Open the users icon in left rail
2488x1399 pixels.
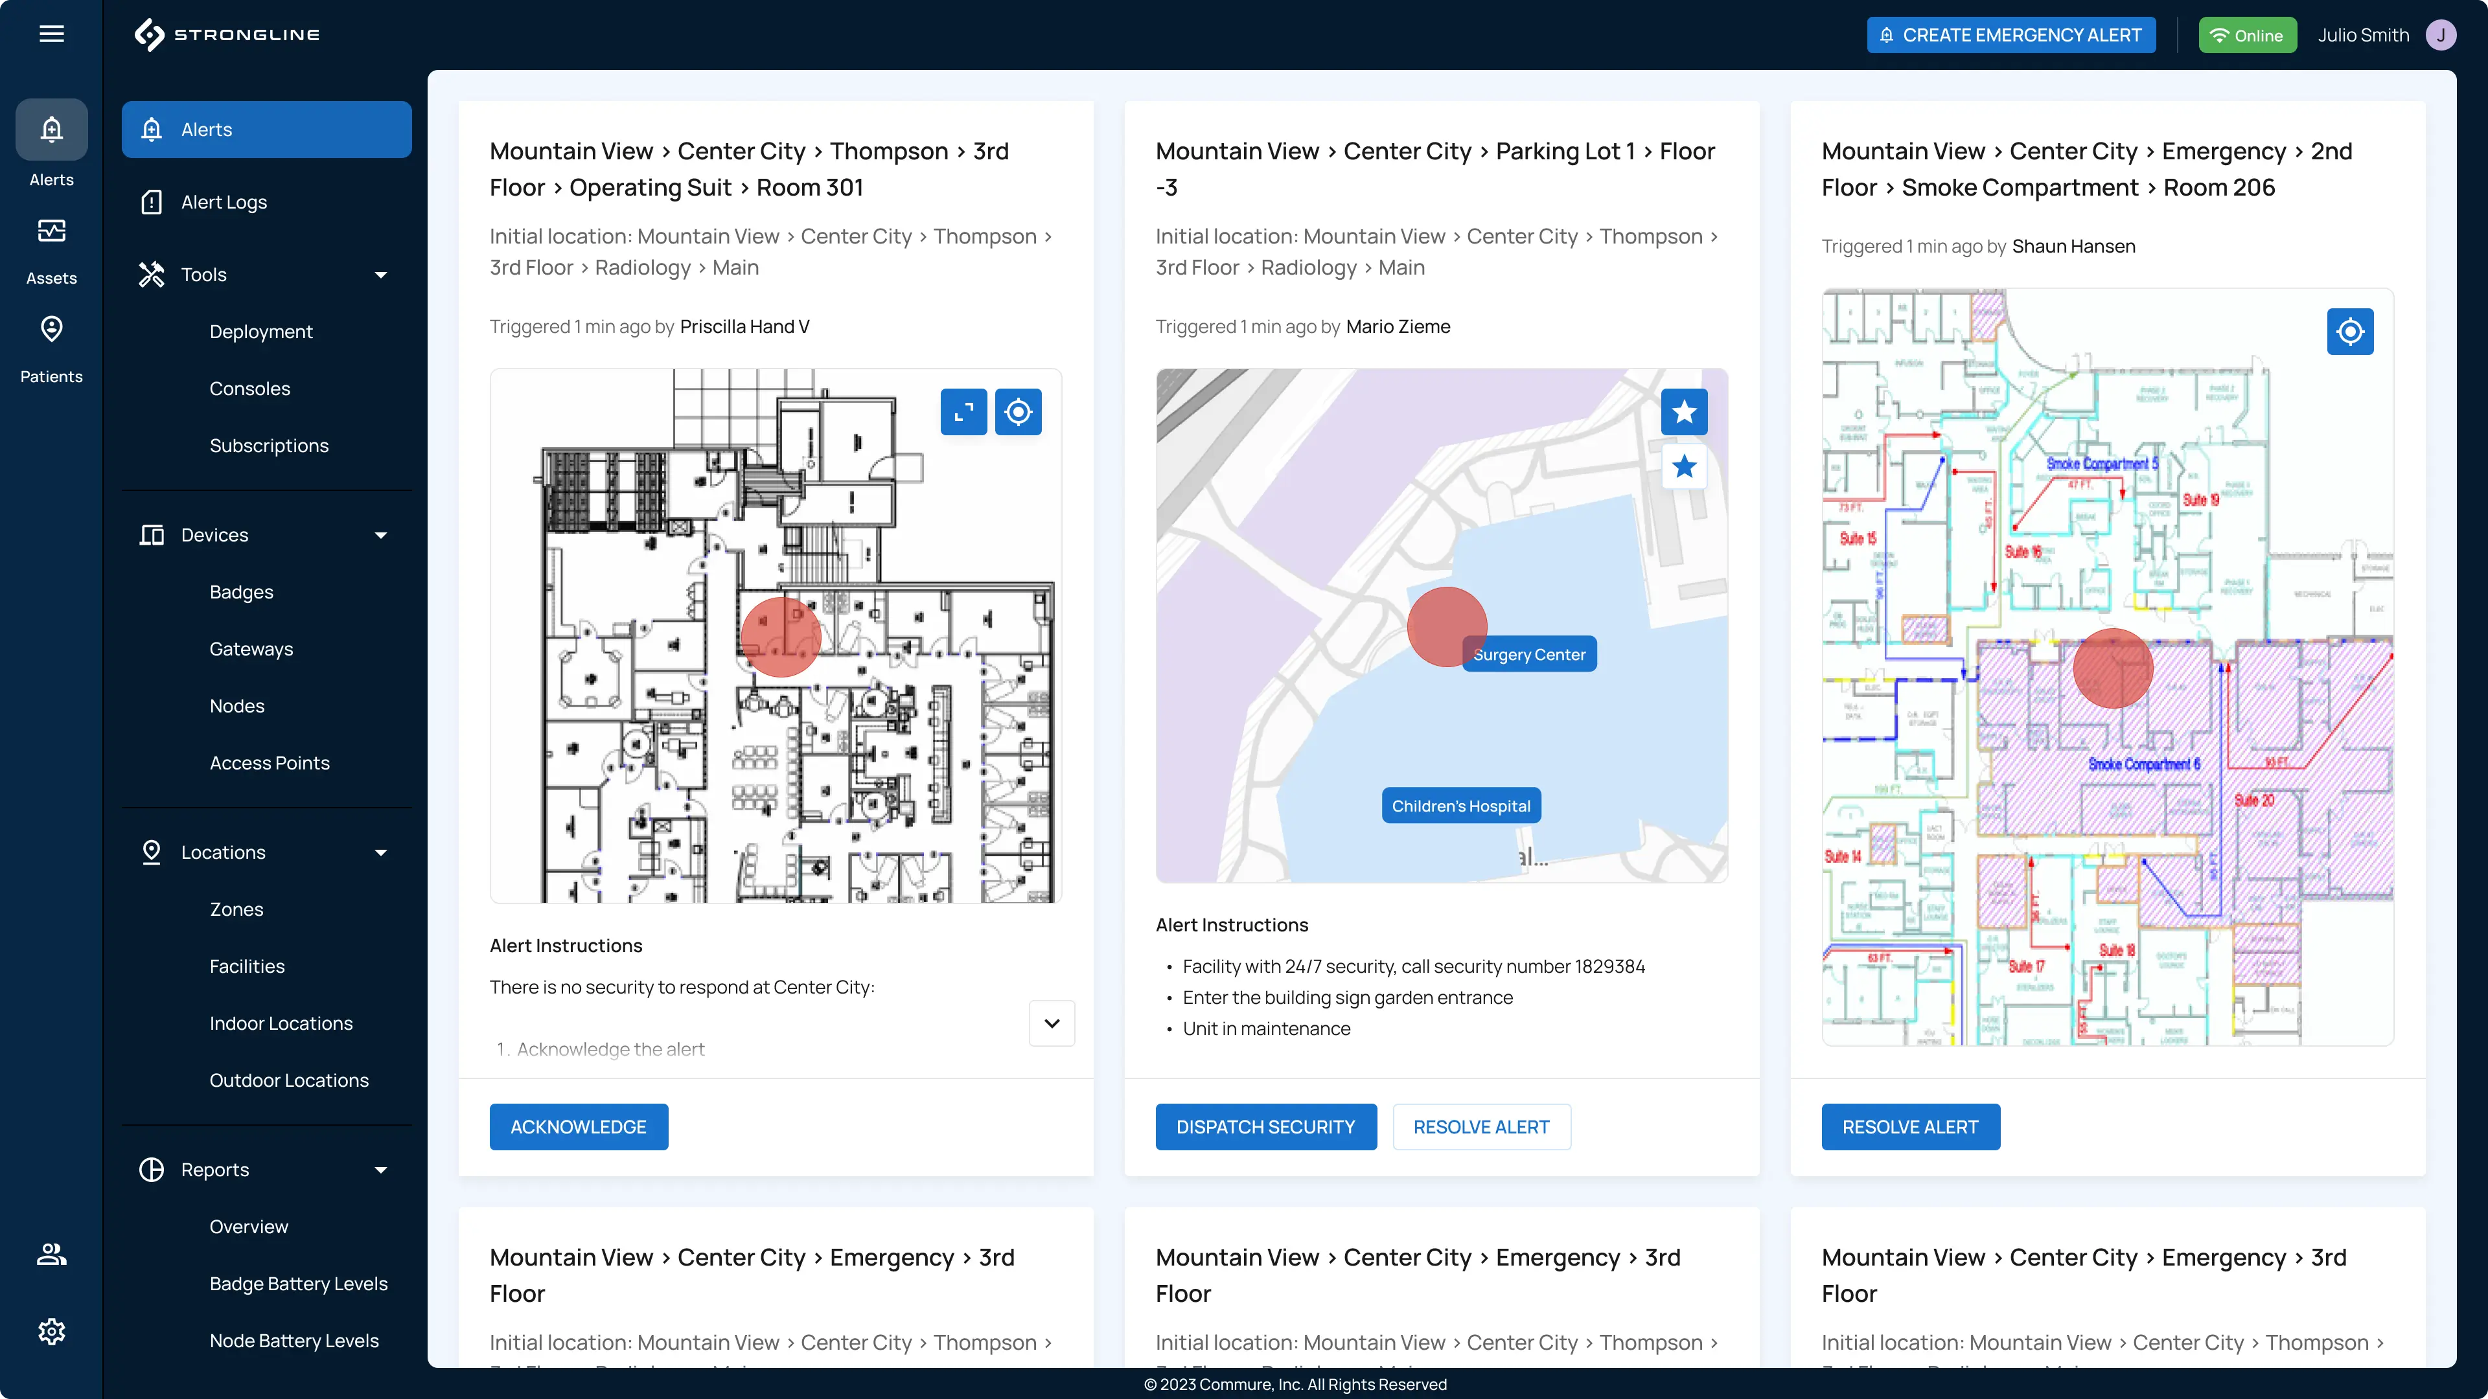(51, 1254)
